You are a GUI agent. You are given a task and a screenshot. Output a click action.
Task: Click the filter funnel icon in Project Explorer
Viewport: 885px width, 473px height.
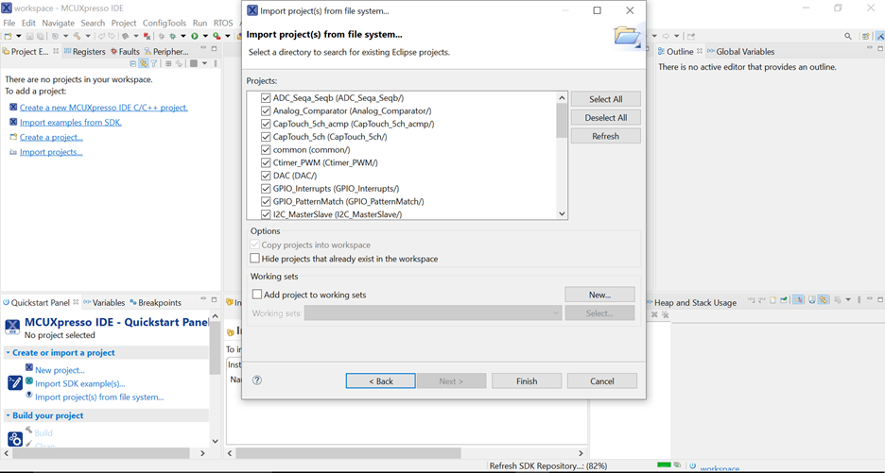click(x=153, y=63)
